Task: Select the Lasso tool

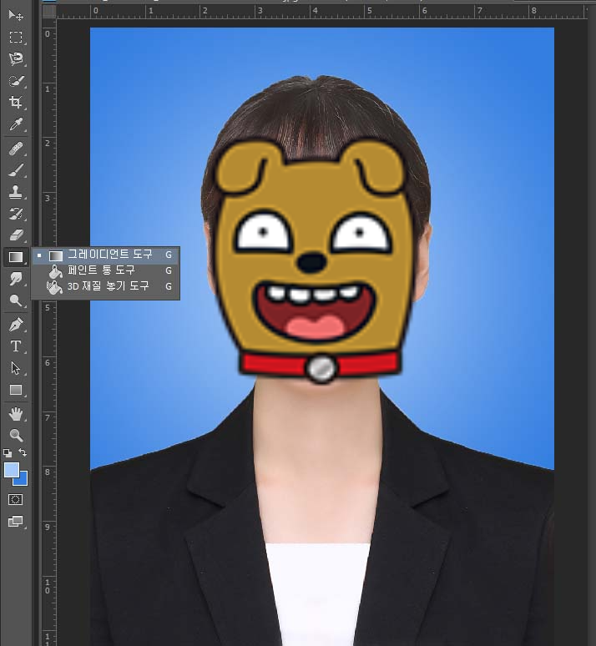Action: tap(16, 59)
